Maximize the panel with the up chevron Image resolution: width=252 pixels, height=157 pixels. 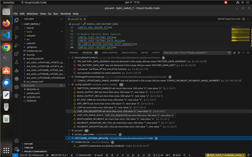(x=244, y=53)
